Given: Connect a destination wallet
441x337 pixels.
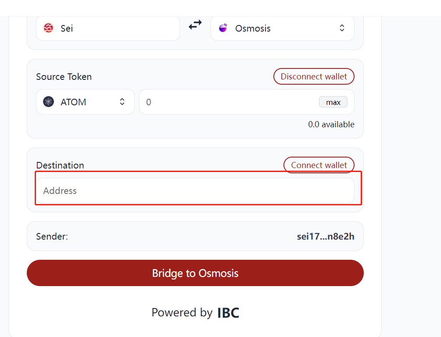Looking at the screenshot, I should click(x=319, y=165).
